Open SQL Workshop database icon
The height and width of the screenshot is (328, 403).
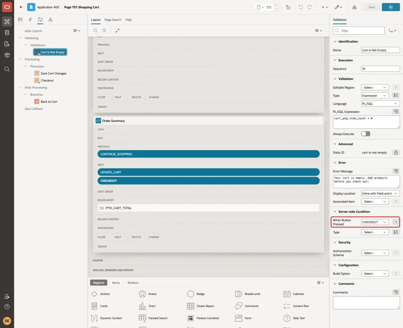click(x=7, y=33)
